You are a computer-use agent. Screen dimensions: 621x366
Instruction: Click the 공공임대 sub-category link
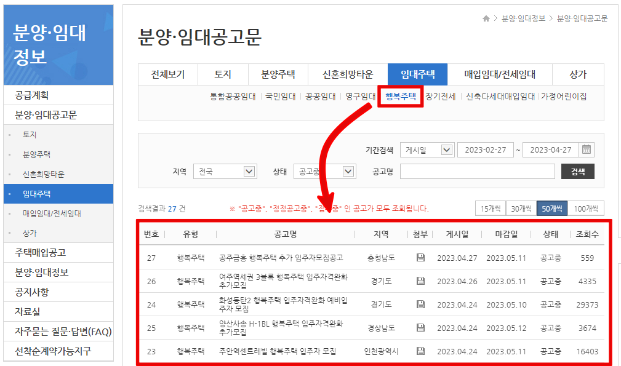[x=321, y=97]
